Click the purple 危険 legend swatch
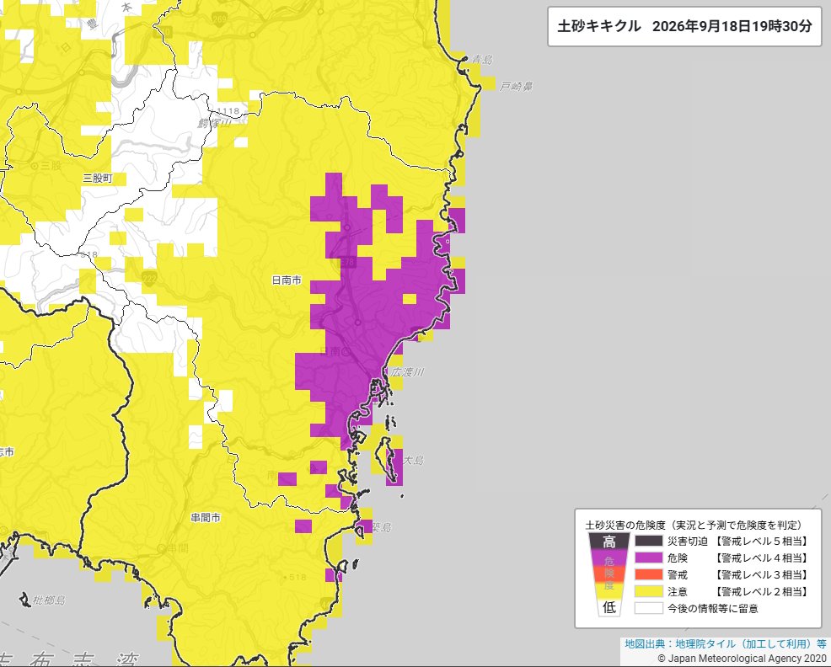 [649, 558]
